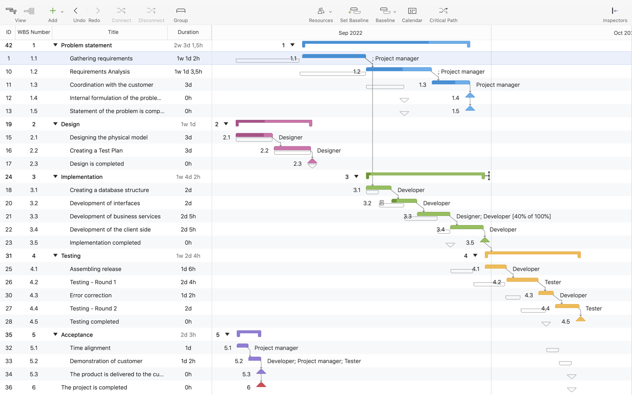
Task: Toggle the Inspectors panel
Action: [614, 11]
